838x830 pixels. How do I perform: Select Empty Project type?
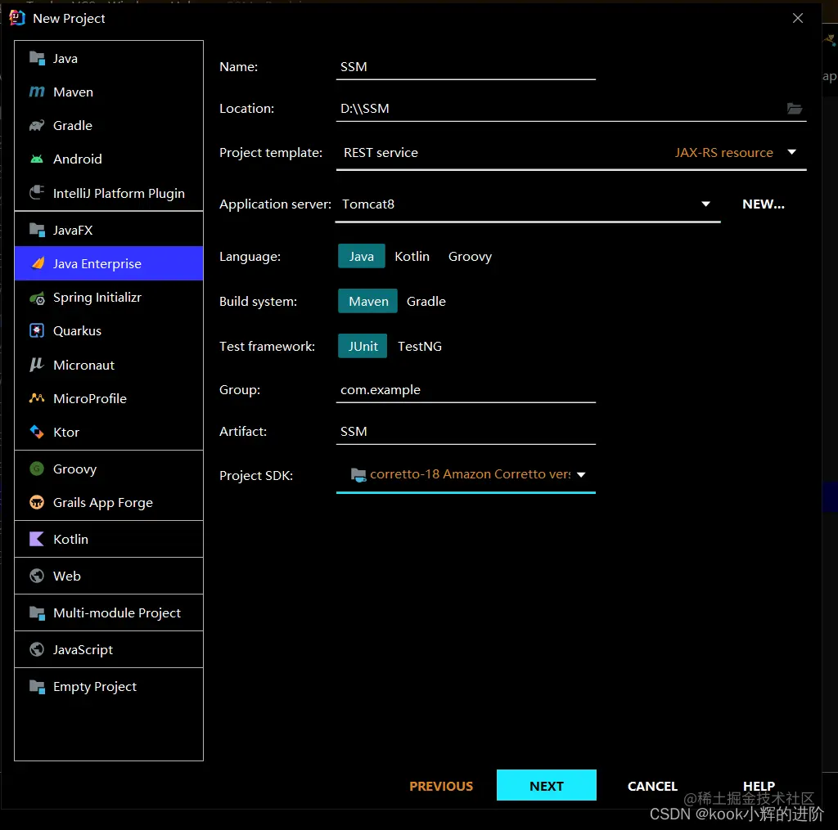pos(109,686)
